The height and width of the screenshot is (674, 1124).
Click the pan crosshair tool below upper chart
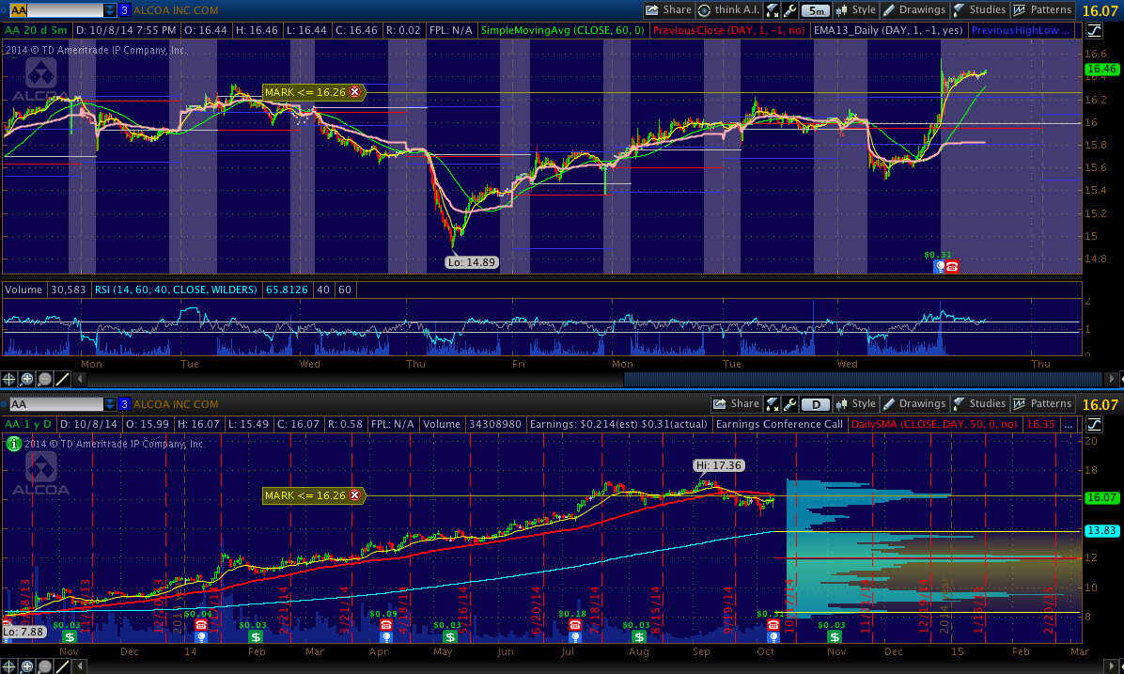pyautogui.click(x=10, y=380)
